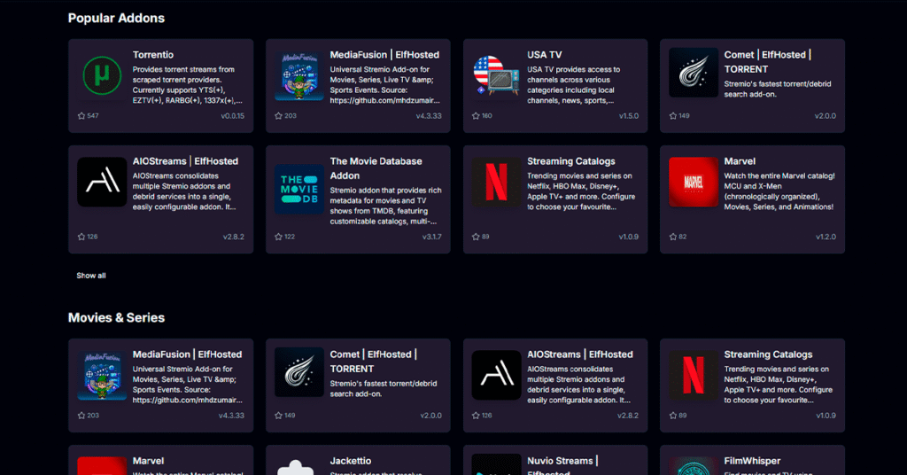
Task: Click version v3.1.7 on Movie Database card
Action: [x=432, y=237]
